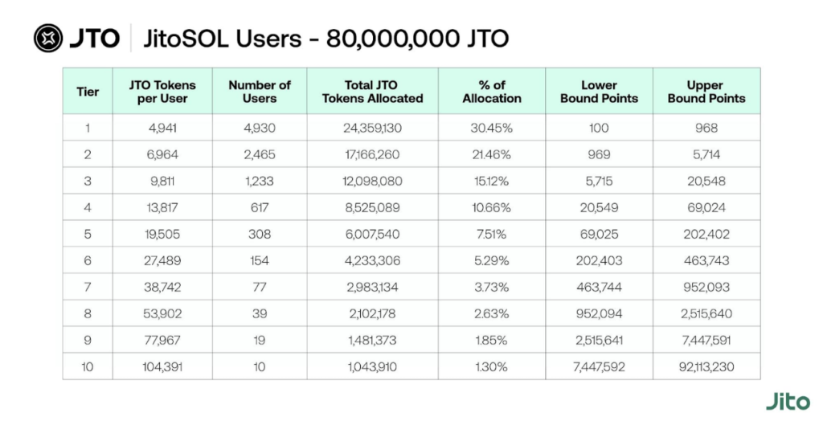Click the 69,024 upper bound cell

tap(706, 207)
